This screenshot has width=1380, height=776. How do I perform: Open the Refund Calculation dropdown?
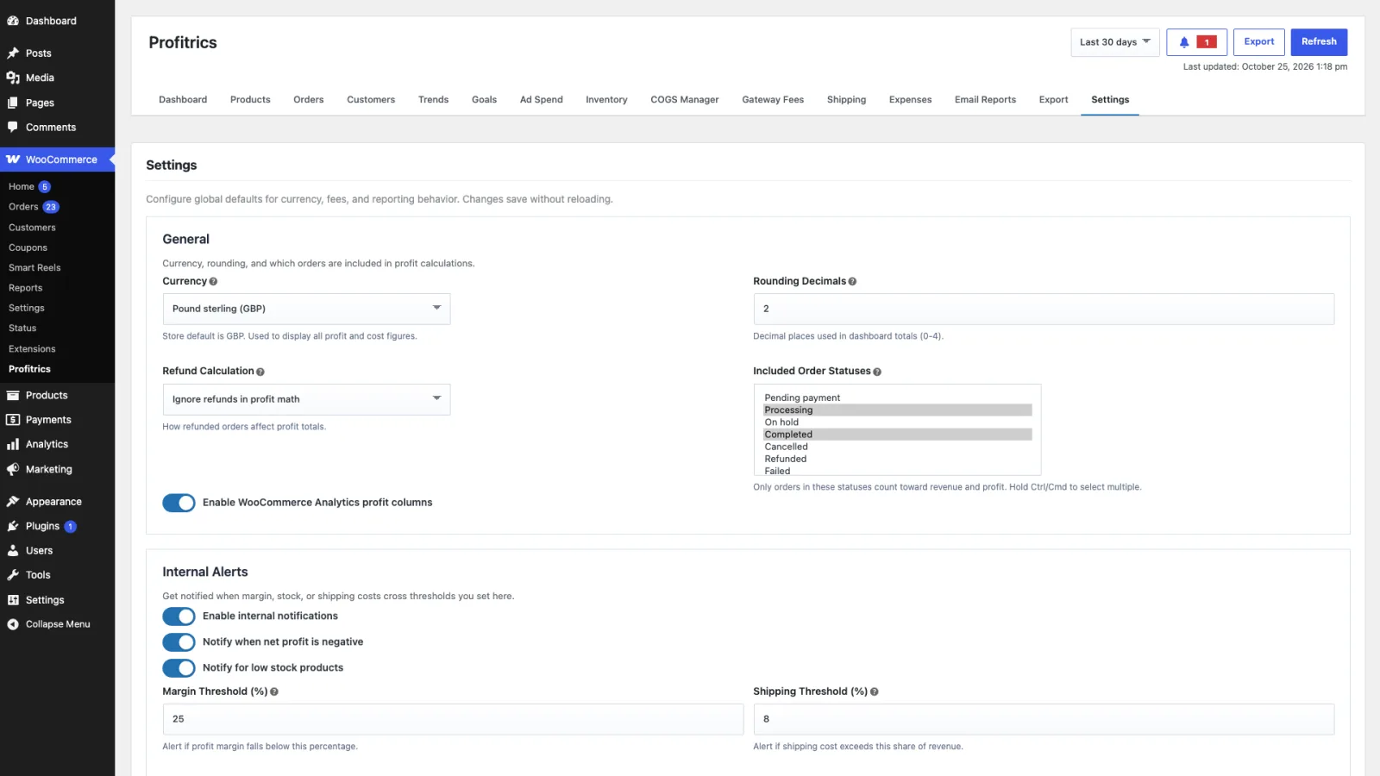[306, 399]
